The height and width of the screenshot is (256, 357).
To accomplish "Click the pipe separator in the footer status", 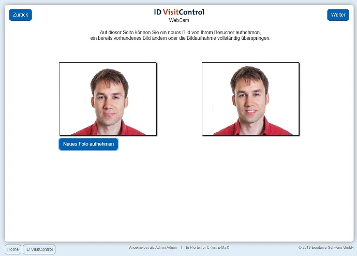I will click(x=181, y=248).
